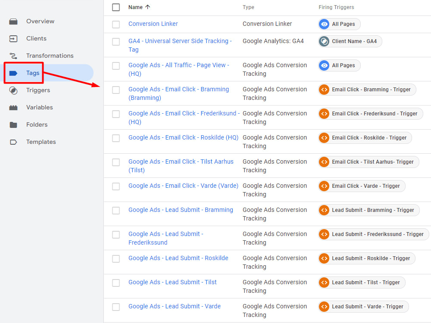Go to Transformations in the sidebar
Viewport: 431px width, 323px height.
click(50, 56)
